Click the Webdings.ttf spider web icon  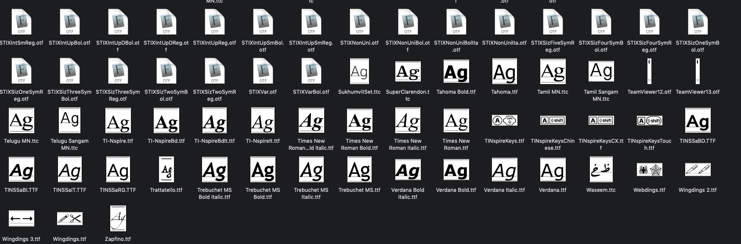[x=649, y=170]
